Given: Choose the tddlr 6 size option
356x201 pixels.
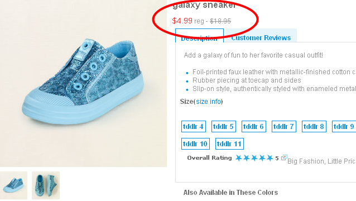Looking at the screenshot, I should [x=254, y=127].
